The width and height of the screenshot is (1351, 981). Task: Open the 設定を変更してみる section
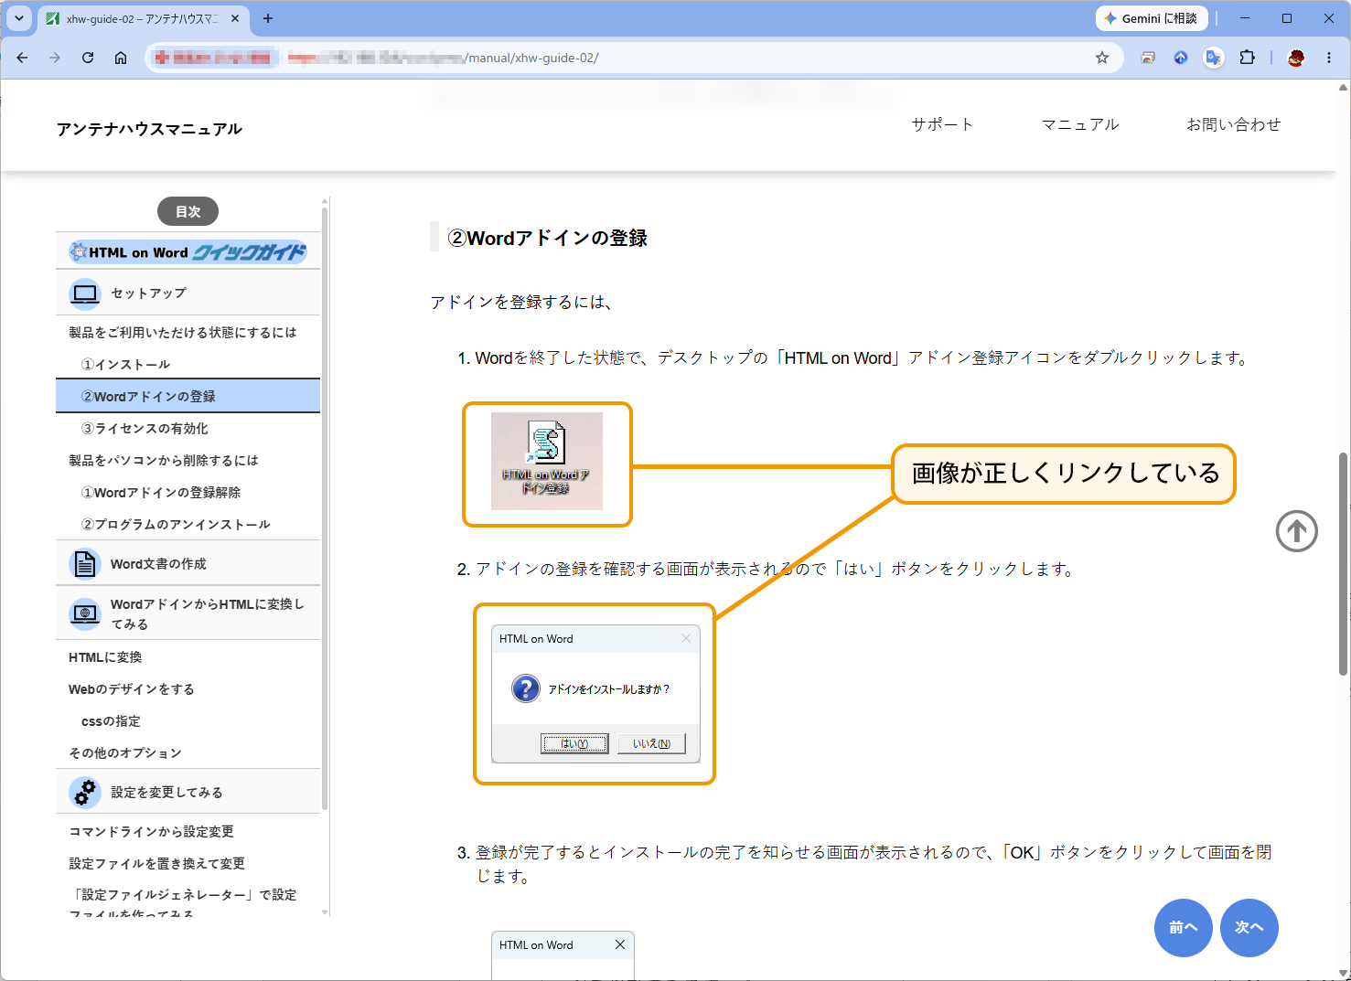click(188, 792)
